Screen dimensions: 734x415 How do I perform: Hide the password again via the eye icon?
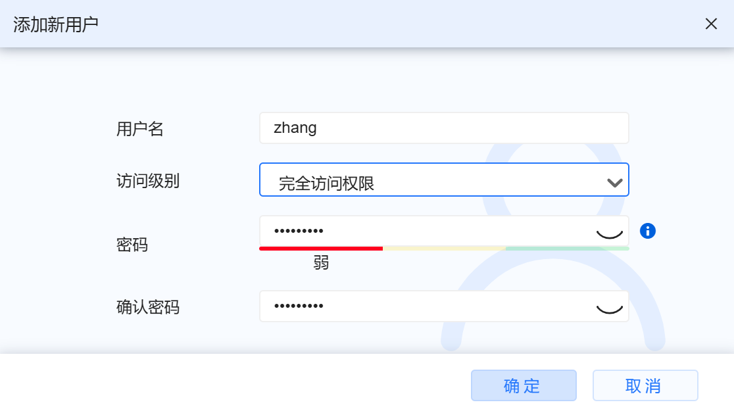610,233
